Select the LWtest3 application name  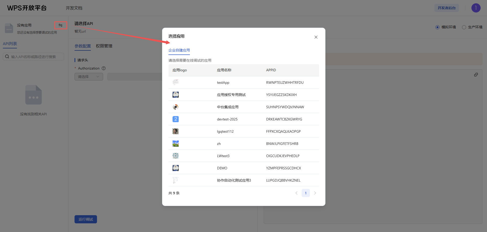coord(223,156)
